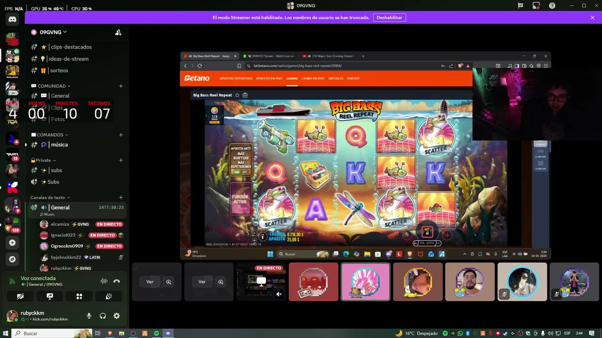Pop out second stream preview tile
602x338 pixels.
click(x=221, y=282)
